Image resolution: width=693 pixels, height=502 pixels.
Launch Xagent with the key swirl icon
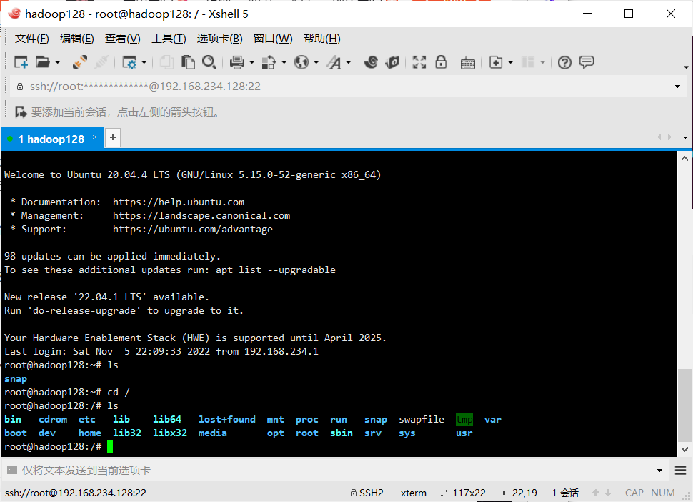pos(392,62)
